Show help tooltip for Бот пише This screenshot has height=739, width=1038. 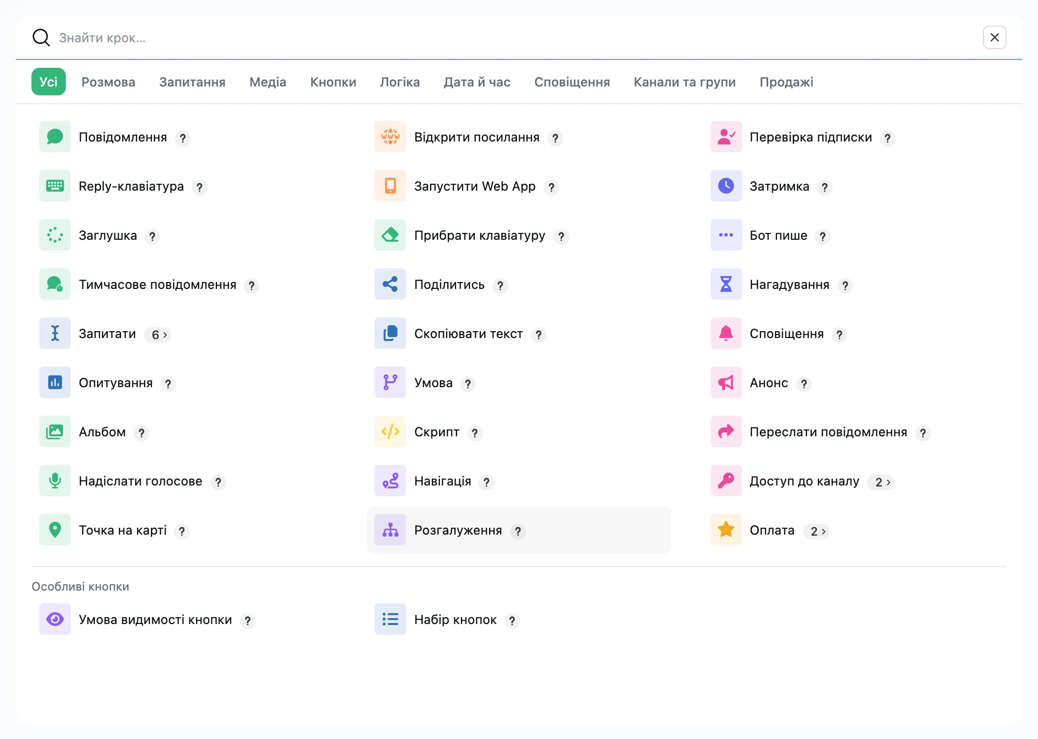[823, 236]
